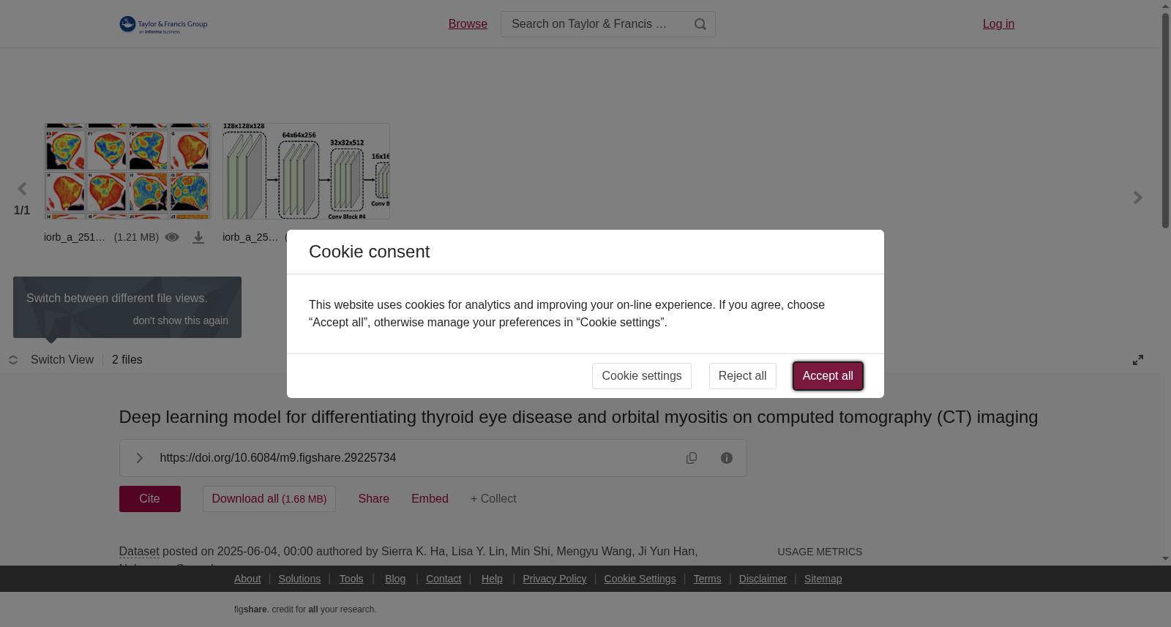Click the search magnifier icon
The width and height of the screenshot is (1171, 627).
click(x=700, y=24)
